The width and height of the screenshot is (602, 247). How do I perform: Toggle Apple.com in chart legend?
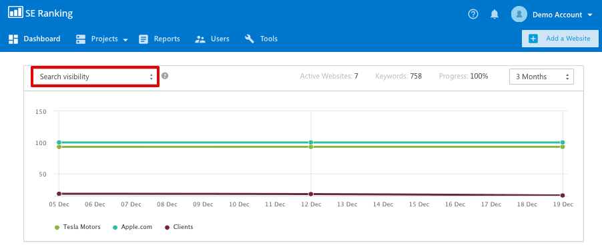tap(132, 227)
